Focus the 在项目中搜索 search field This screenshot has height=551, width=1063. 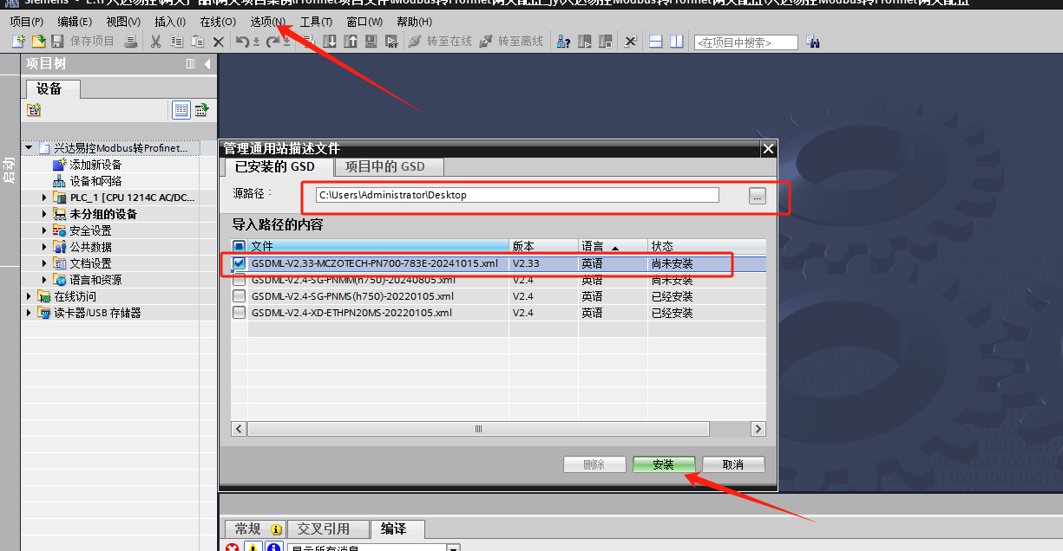(x=746, y=42)
